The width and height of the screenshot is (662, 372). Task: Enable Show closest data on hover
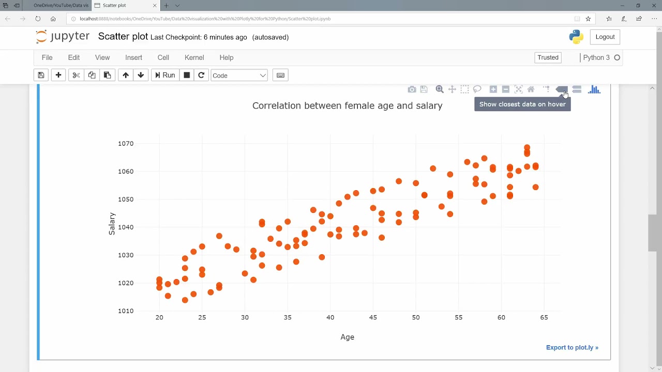pos(562,89)
